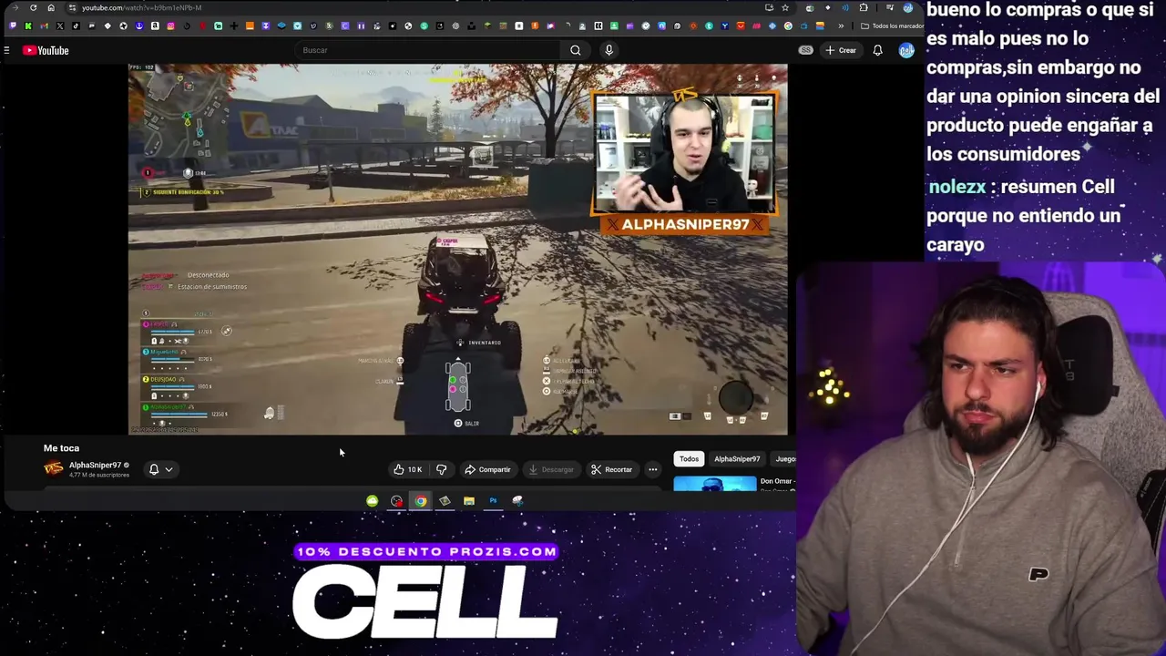Screen dimensions: 1166x656
Task: Click the video player area
Action: pos(457,249)
